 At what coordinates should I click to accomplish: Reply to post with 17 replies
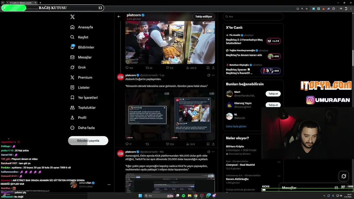click(129, 144)
